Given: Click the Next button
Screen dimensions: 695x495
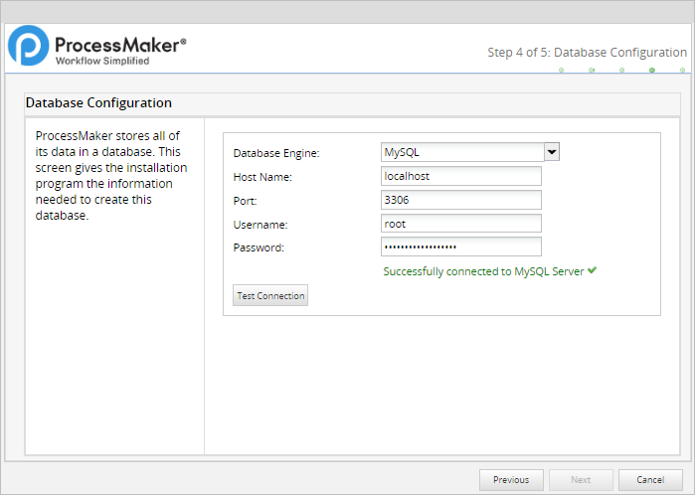Looking at the screenshot, I should (x=580, y=479).
